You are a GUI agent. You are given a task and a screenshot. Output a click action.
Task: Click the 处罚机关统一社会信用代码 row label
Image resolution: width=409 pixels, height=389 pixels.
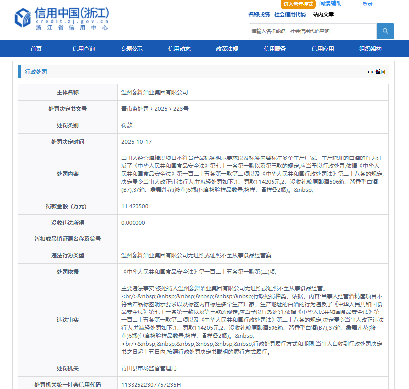68,385
